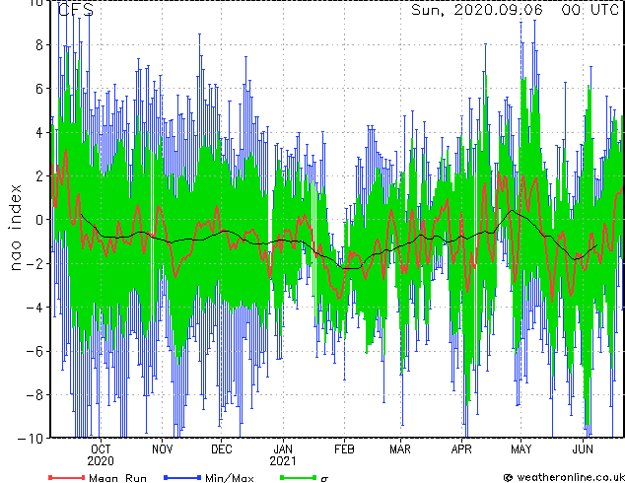Click the '−4' y-axis value
The image size is (625, 483).
pyautogui.click(x=35, y=308)
